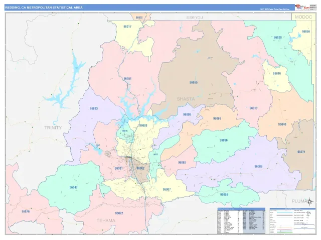Click the map title "REDDING, CA METROPOLITAN STATISTICAL AREA"

coord(44,7)
